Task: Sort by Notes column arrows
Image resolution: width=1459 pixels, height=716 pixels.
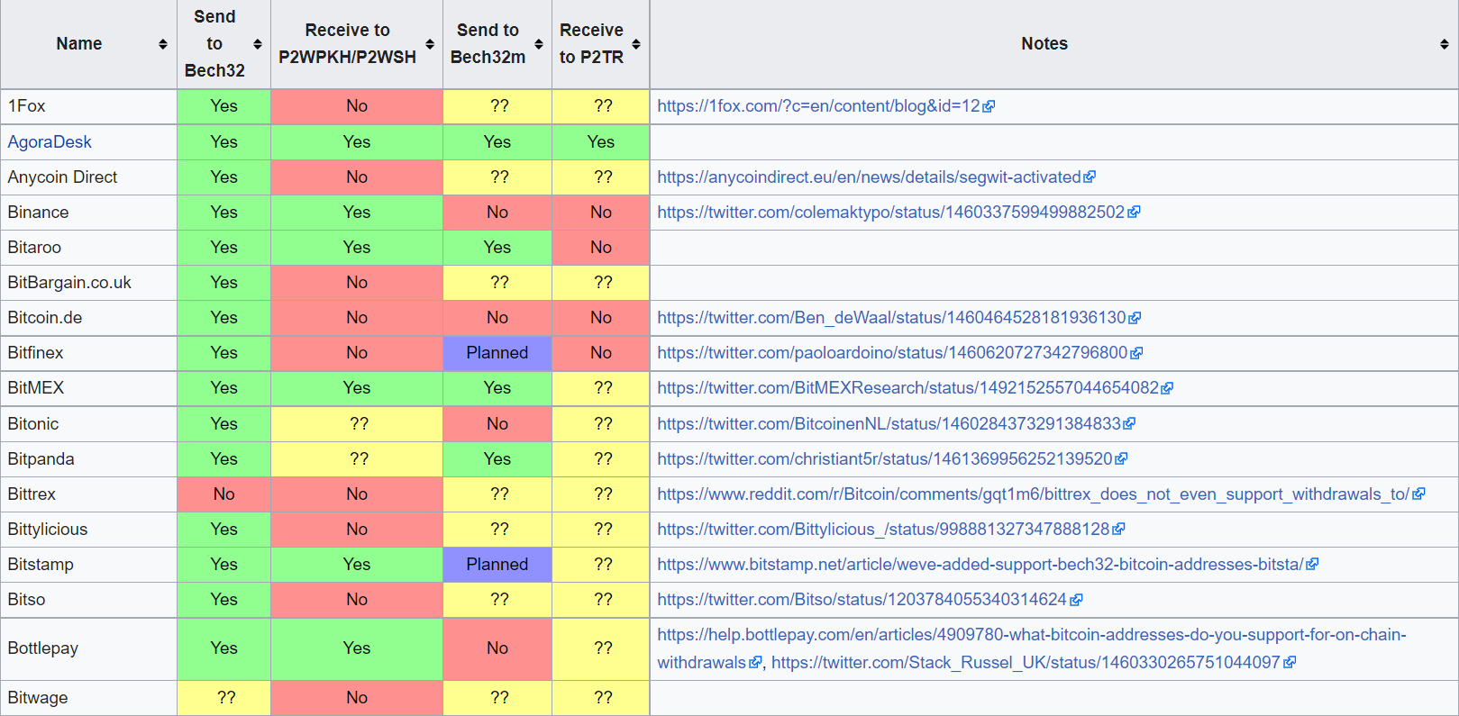Action: (x=1445, y=44)
